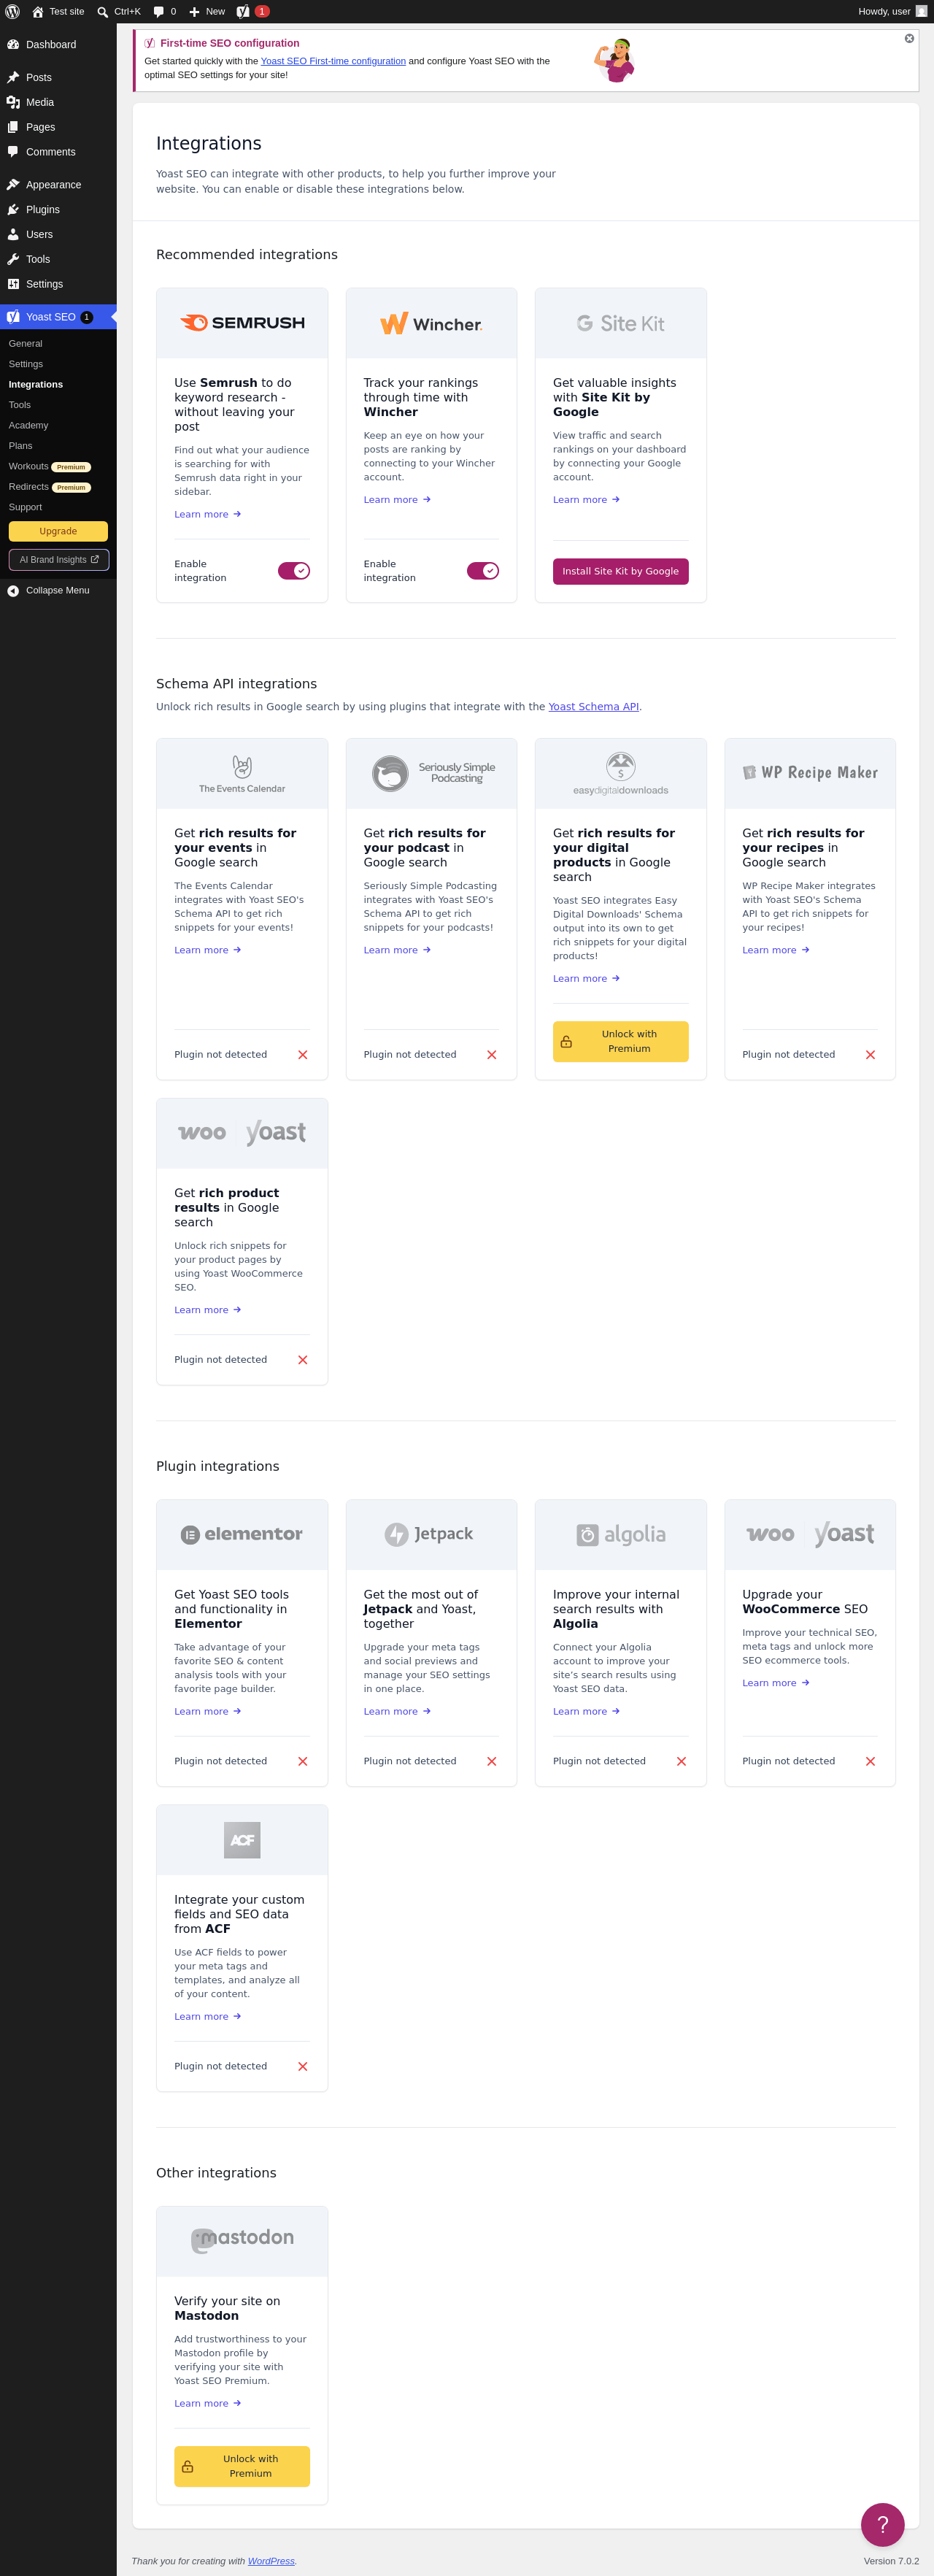Open AI Brand Insights external link
Viewport: 934px width, 2576px height.
tap(59, 559)
